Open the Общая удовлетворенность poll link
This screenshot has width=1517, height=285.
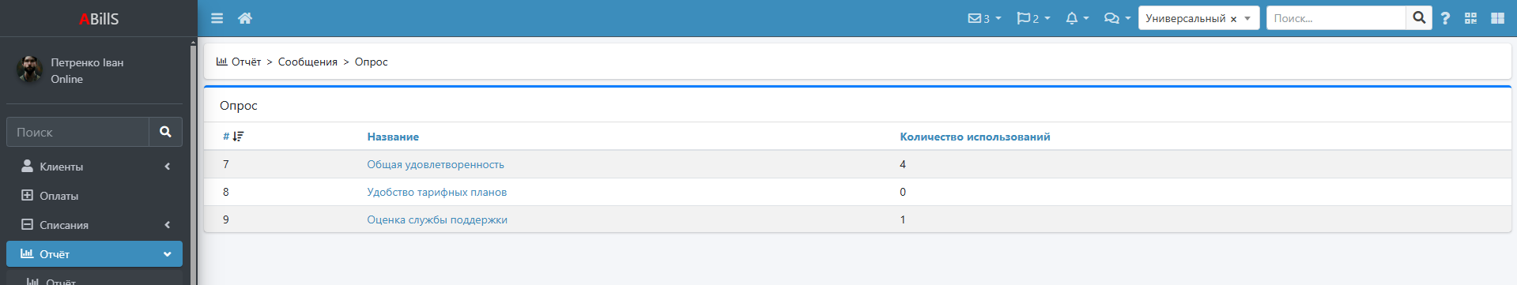click(436, 164)
